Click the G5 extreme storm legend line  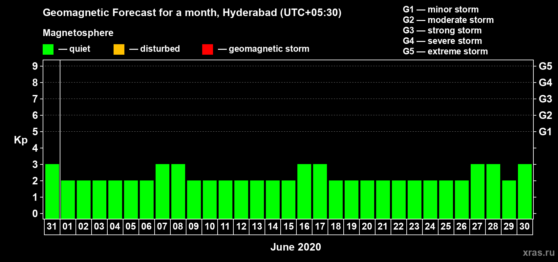click(x=445, y=51)
